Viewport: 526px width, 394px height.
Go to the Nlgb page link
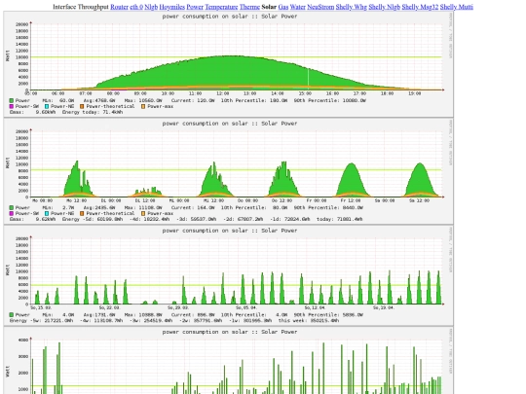coord(151,7)
